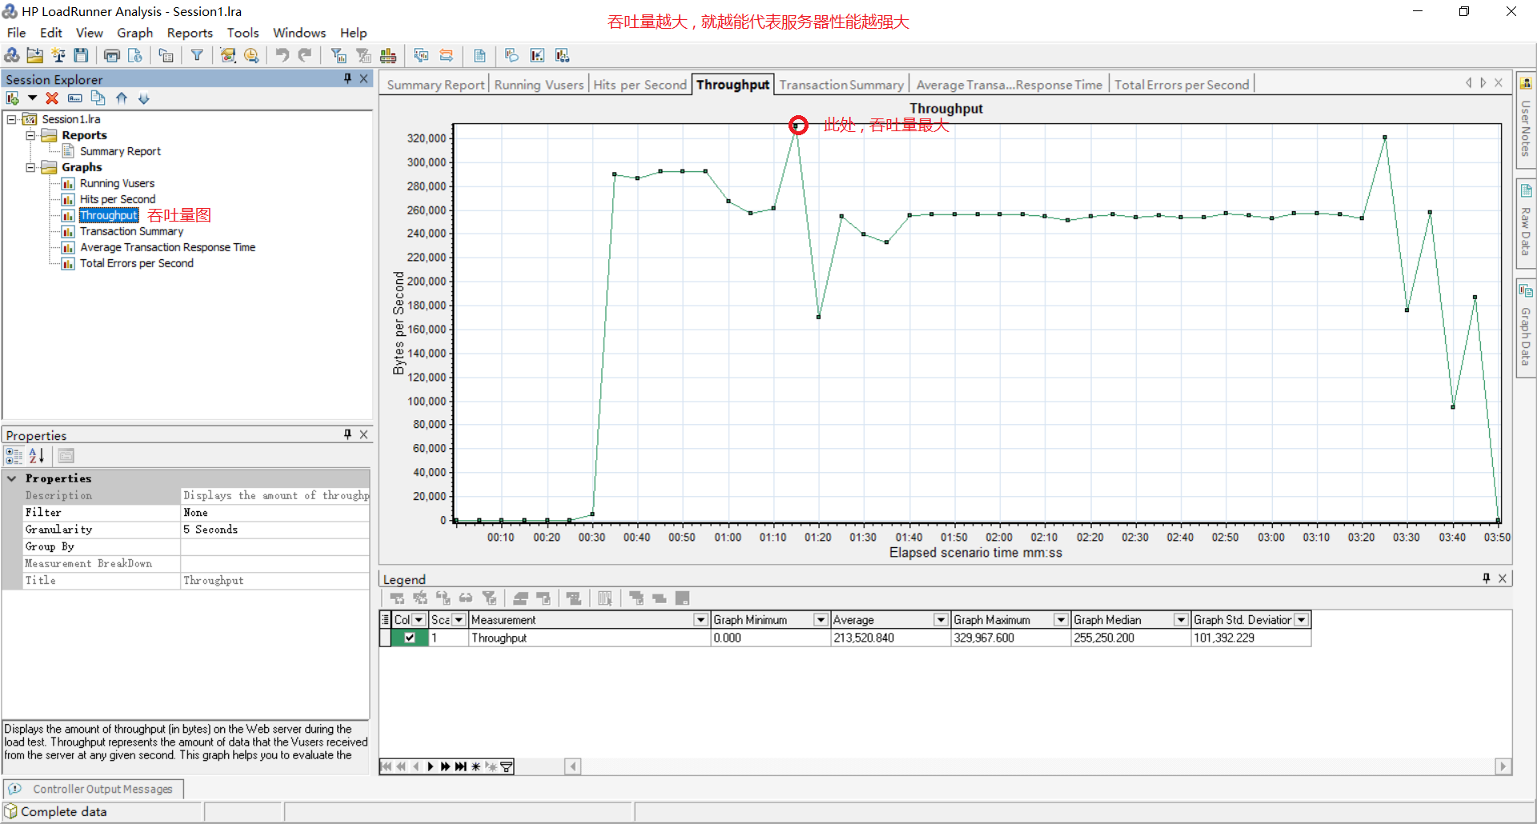Open the Reports menu

pos(190,33)
